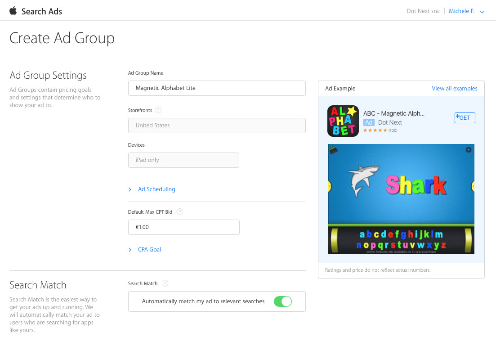Screen dimensions: 496x346
Task: Click the Ad Example panel title
Action: (340, 88)
